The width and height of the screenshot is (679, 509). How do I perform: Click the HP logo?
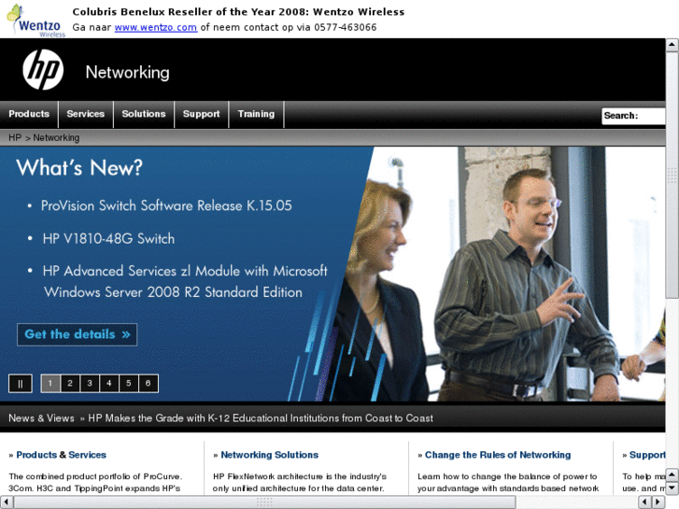tap(43, 70)
